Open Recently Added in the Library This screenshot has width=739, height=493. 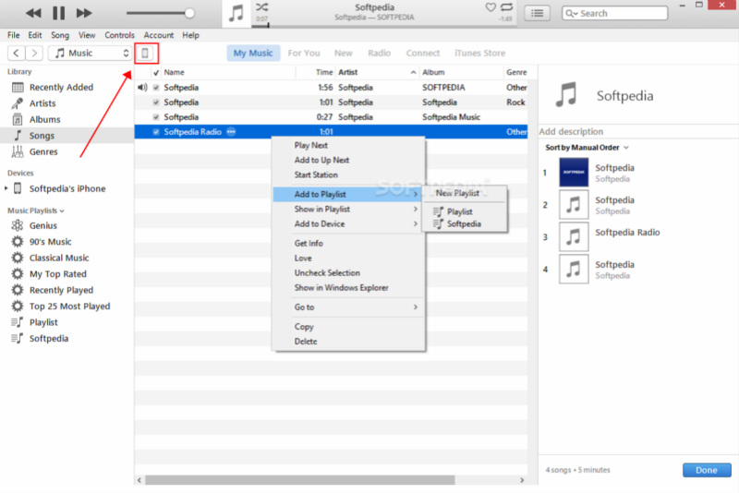pos(61,87)
